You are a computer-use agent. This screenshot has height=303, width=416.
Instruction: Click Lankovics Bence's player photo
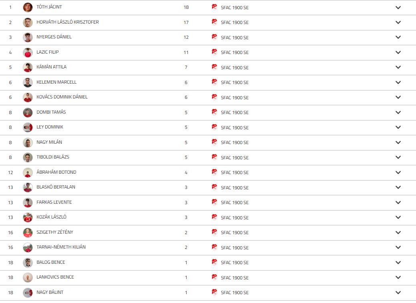[28, 277]
